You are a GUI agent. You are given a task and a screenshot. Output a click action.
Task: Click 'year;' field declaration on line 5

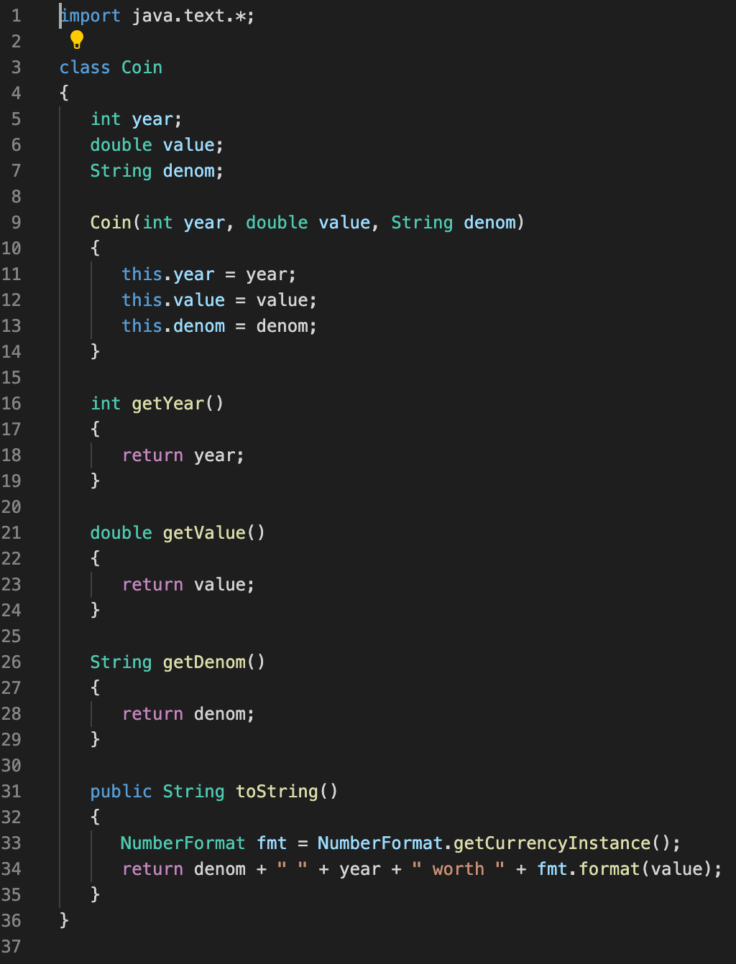point(157,119)
